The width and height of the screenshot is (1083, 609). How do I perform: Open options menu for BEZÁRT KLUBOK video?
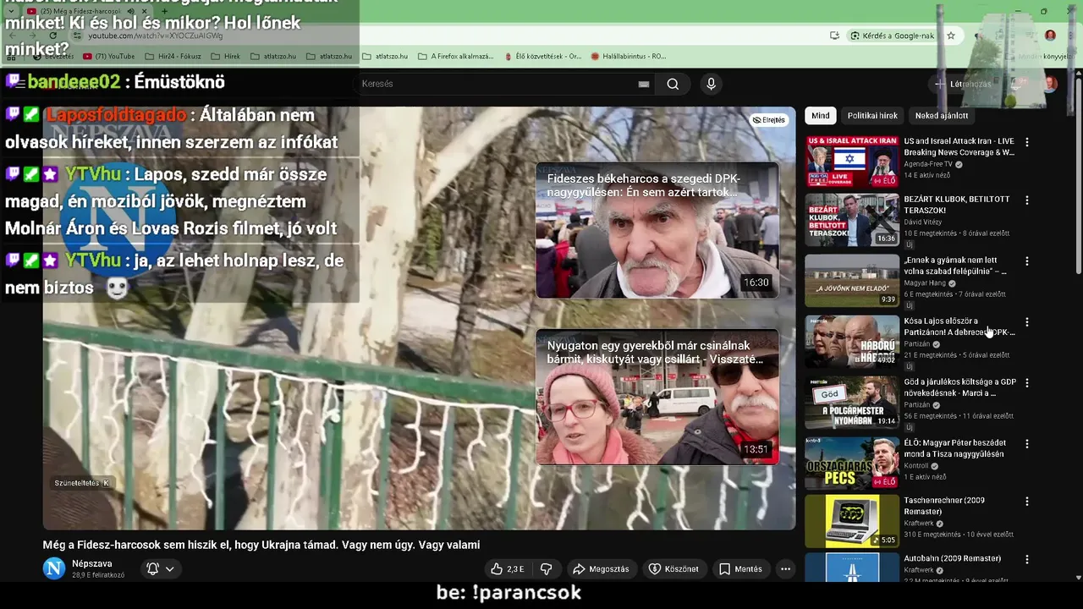pyautogui.click(x=1027, y=200)
